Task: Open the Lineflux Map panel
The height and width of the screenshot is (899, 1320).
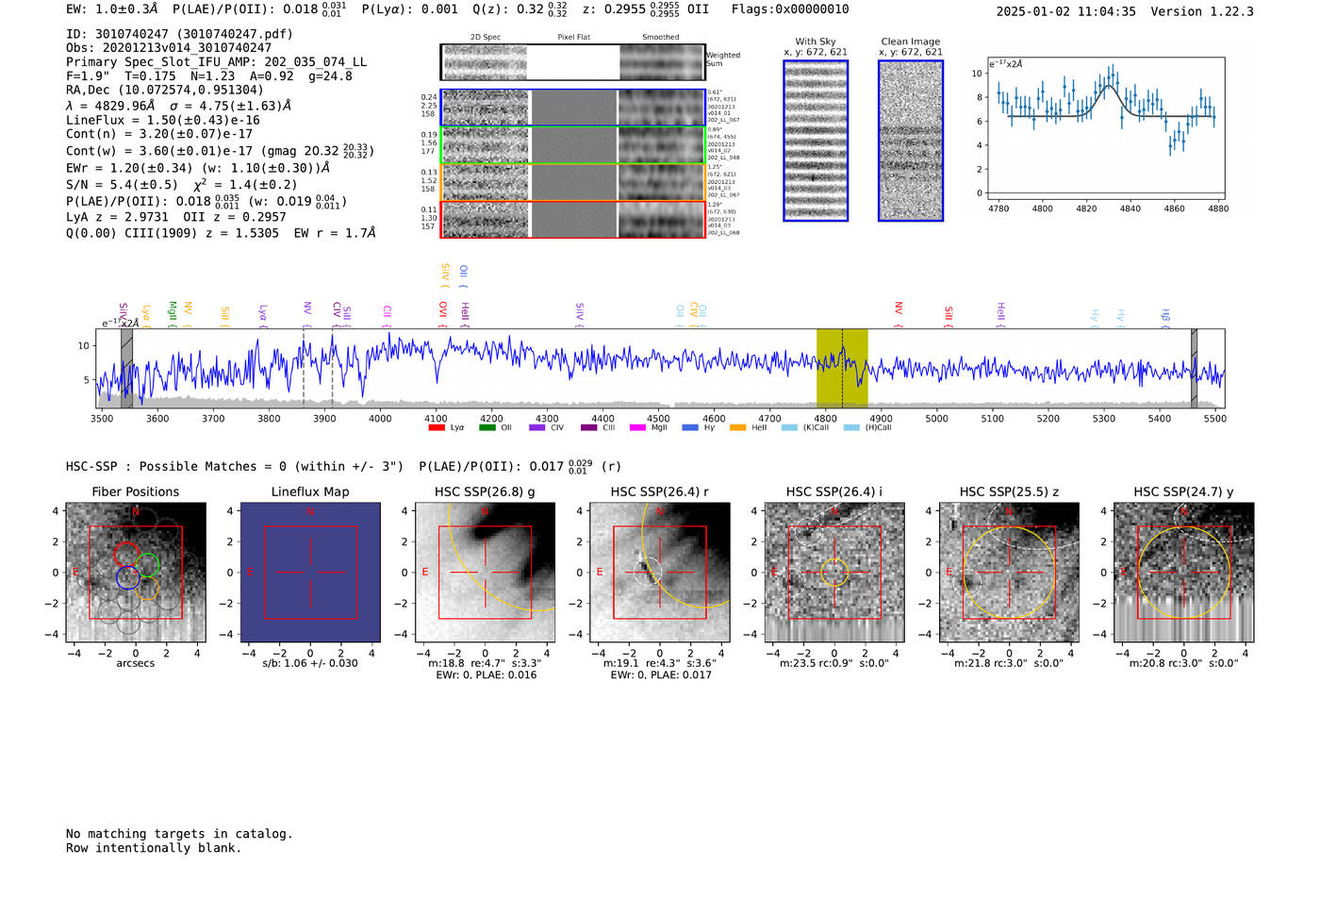Action: 310,573
